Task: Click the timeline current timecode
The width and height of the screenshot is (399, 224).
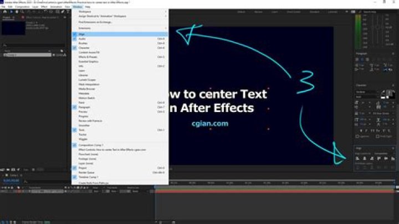Action: click(x=11, y=181)
